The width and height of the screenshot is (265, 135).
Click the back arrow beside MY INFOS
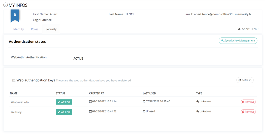(x=5, y=5)
